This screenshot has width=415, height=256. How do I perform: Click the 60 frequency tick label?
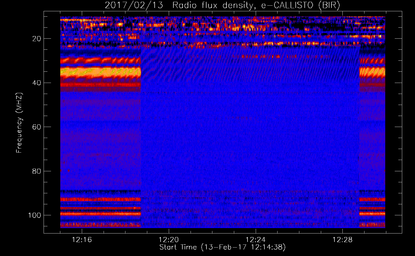click(x=37, y=127)
